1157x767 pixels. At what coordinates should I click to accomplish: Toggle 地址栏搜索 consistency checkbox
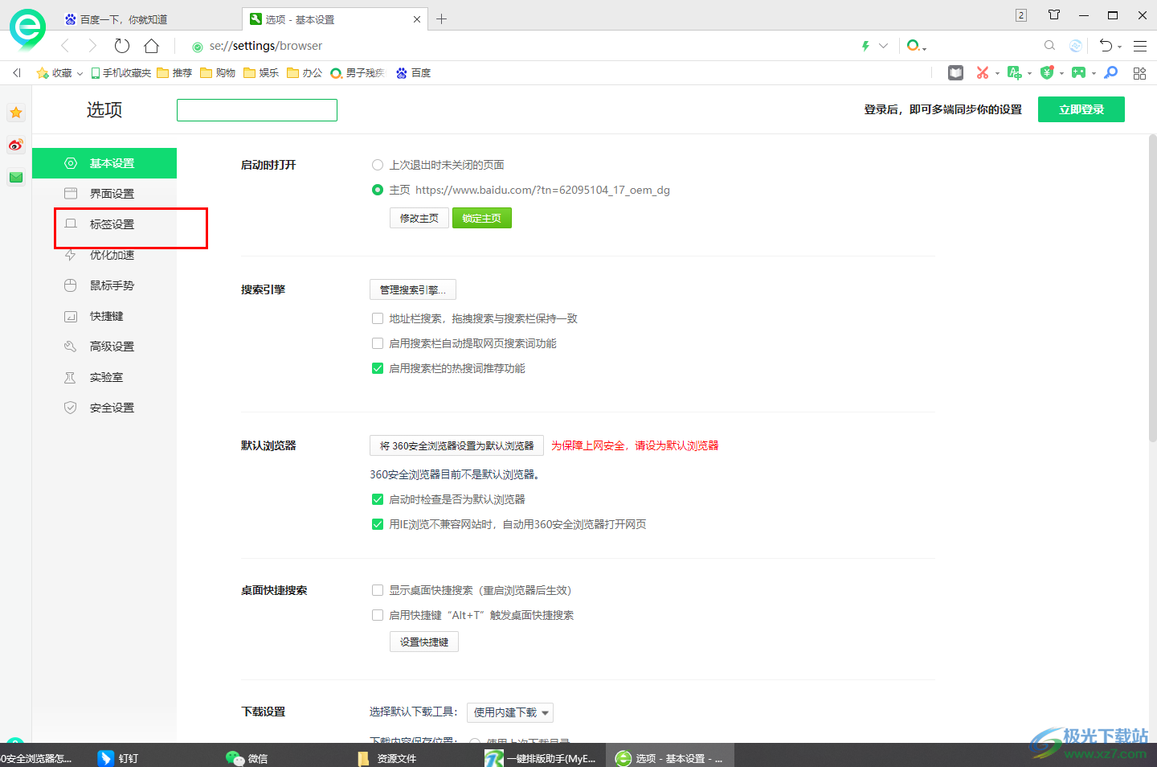coord(378,318)
